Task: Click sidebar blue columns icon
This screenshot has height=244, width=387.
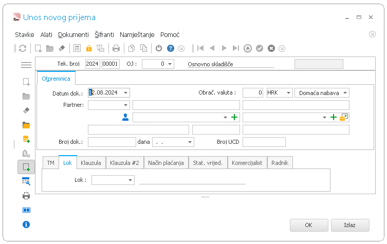Action: click(26, 210)
